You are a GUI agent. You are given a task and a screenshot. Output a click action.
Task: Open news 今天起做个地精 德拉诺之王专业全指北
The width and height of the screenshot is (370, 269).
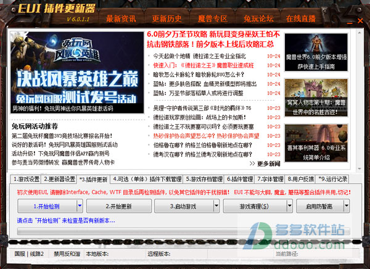click(199, 56)
